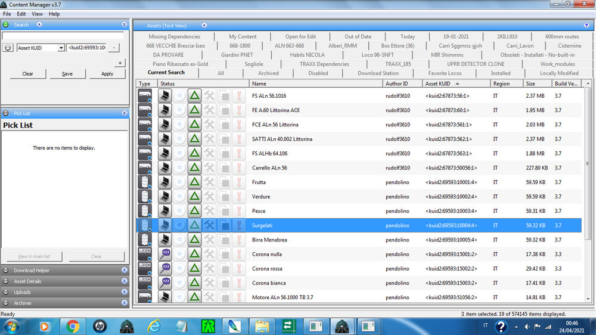Screen dimensions: 596x335
Task: Click the Clear button in Pick List
Action: 96,257
